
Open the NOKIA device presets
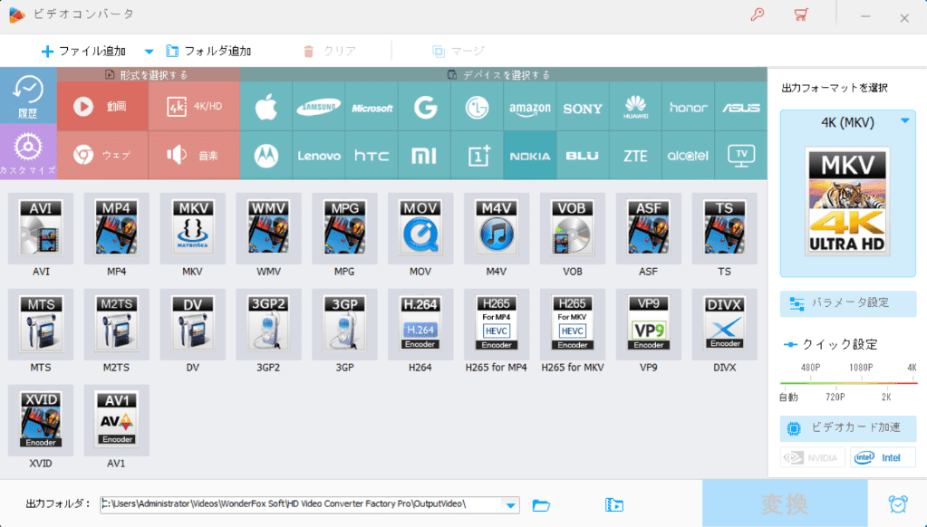pyautogui.click(x=530, y=156)
